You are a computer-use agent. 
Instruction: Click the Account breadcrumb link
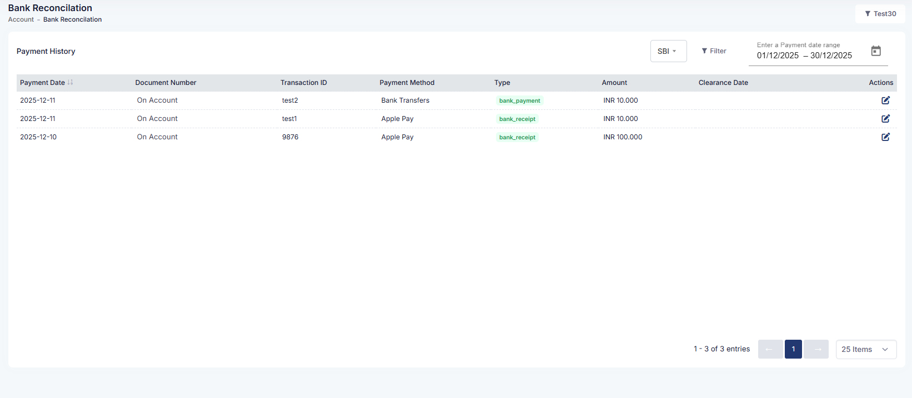click(21, 19)
